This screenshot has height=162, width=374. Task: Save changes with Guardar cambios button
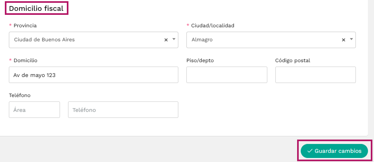[x=334, y=151]
